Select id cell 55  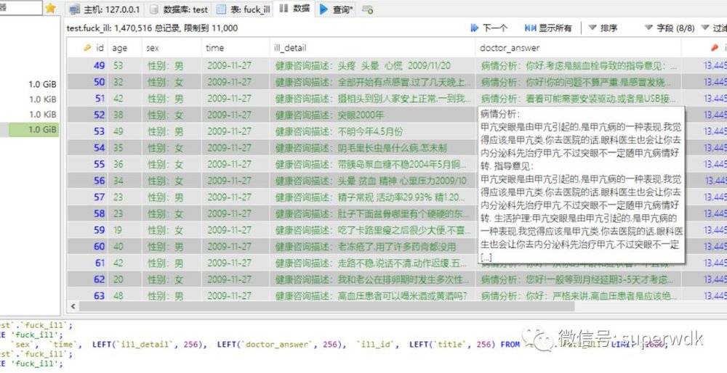[88, 164]
